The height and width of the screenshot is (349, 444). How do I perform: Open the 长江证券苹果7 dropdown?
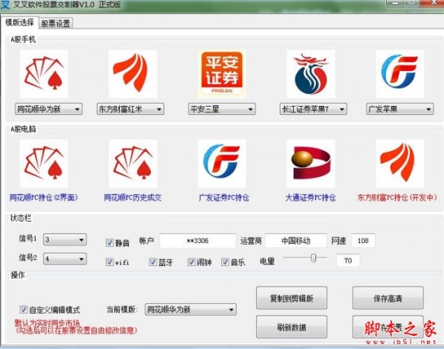click(x=313, y=109)
